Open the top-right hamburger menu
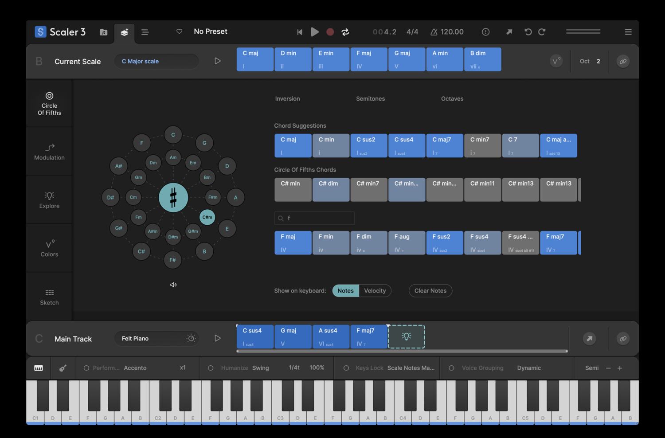This screenshot has width=665, height=438. coord(628,32)
